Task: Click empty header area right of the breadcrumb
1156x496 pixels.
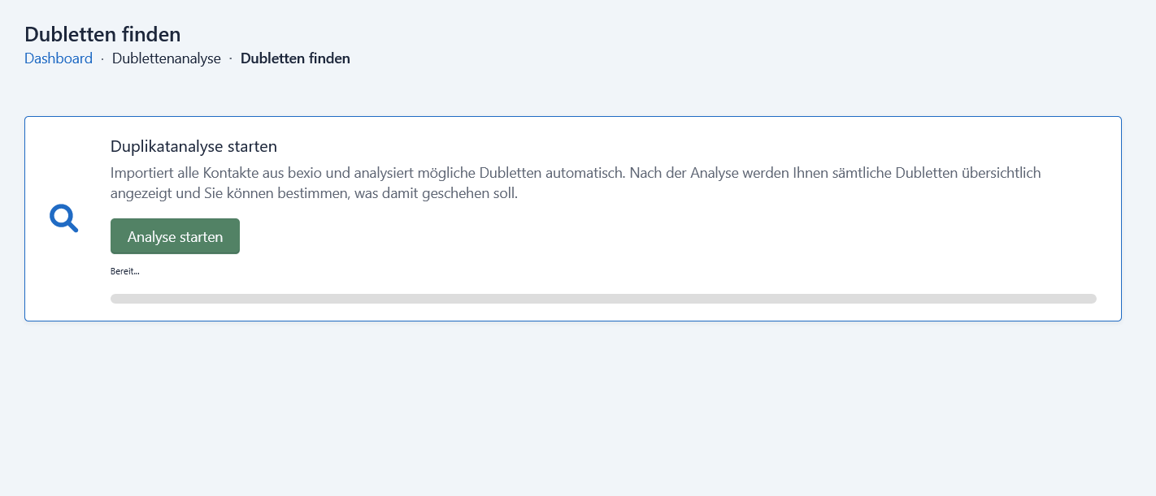Action: click(x=732, y=58)
